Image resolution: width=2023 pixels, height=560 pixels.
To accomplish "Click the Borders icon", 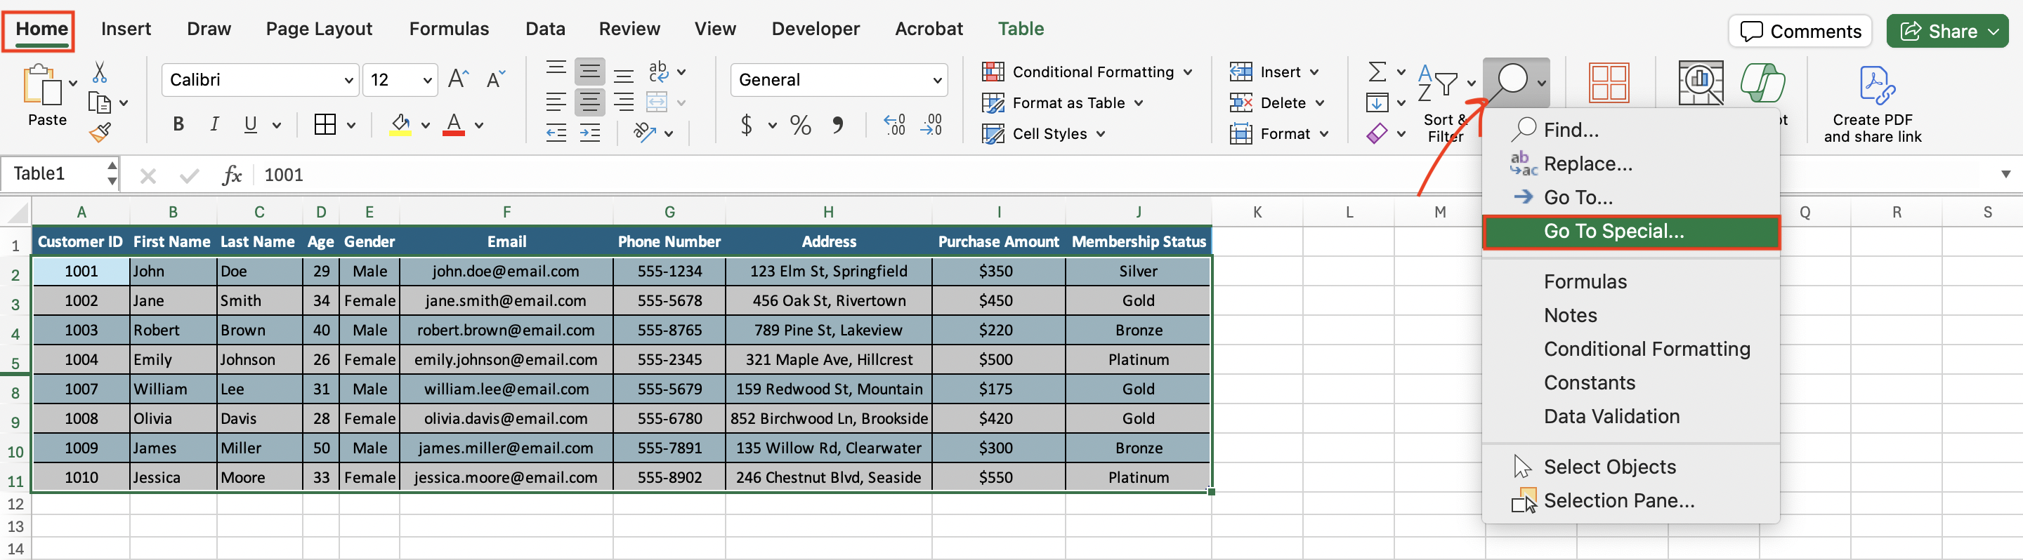I will (x=325, y=124).
